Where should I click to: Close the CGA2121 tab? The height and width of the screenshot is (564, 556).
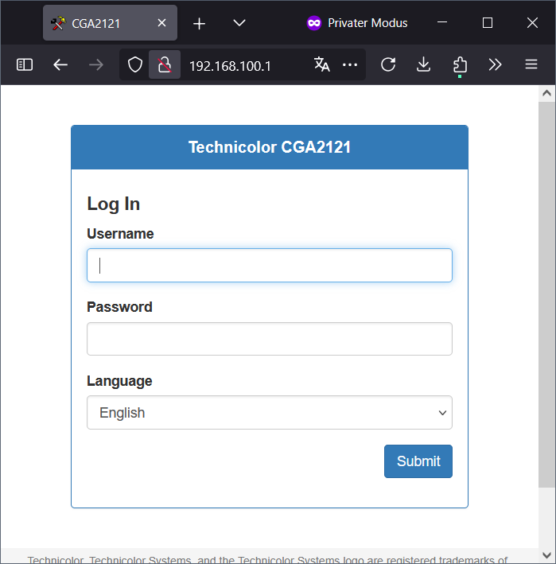(161, 23)
